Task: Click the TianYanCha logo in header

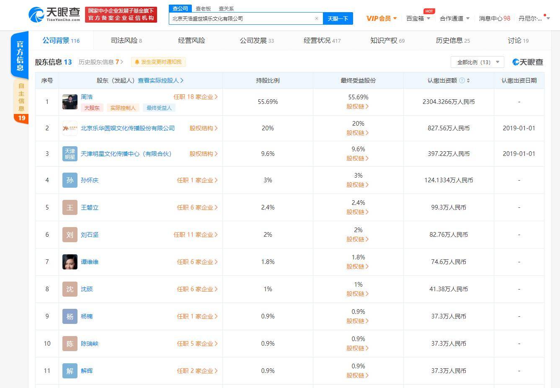Action: click(x=54, y=15)
